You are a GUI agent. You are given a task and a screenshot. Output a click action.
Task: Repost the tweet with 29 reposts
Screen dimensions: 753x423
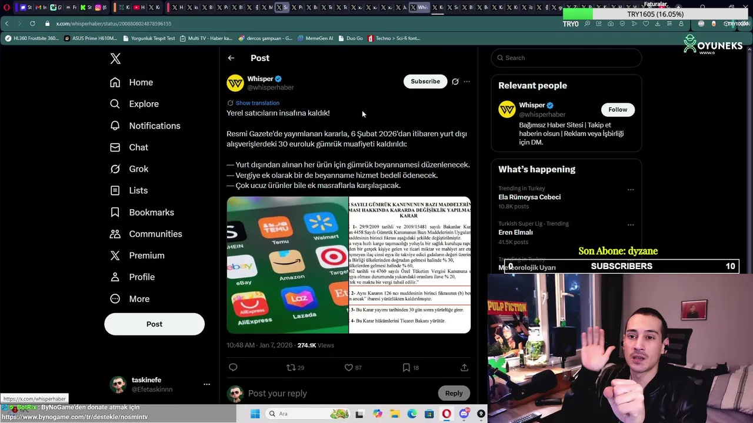(x=295, y=367)
